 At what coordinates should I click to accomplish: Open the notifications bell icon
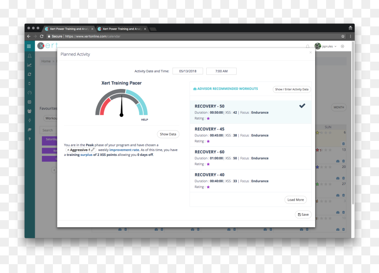[x=308, y=46]
